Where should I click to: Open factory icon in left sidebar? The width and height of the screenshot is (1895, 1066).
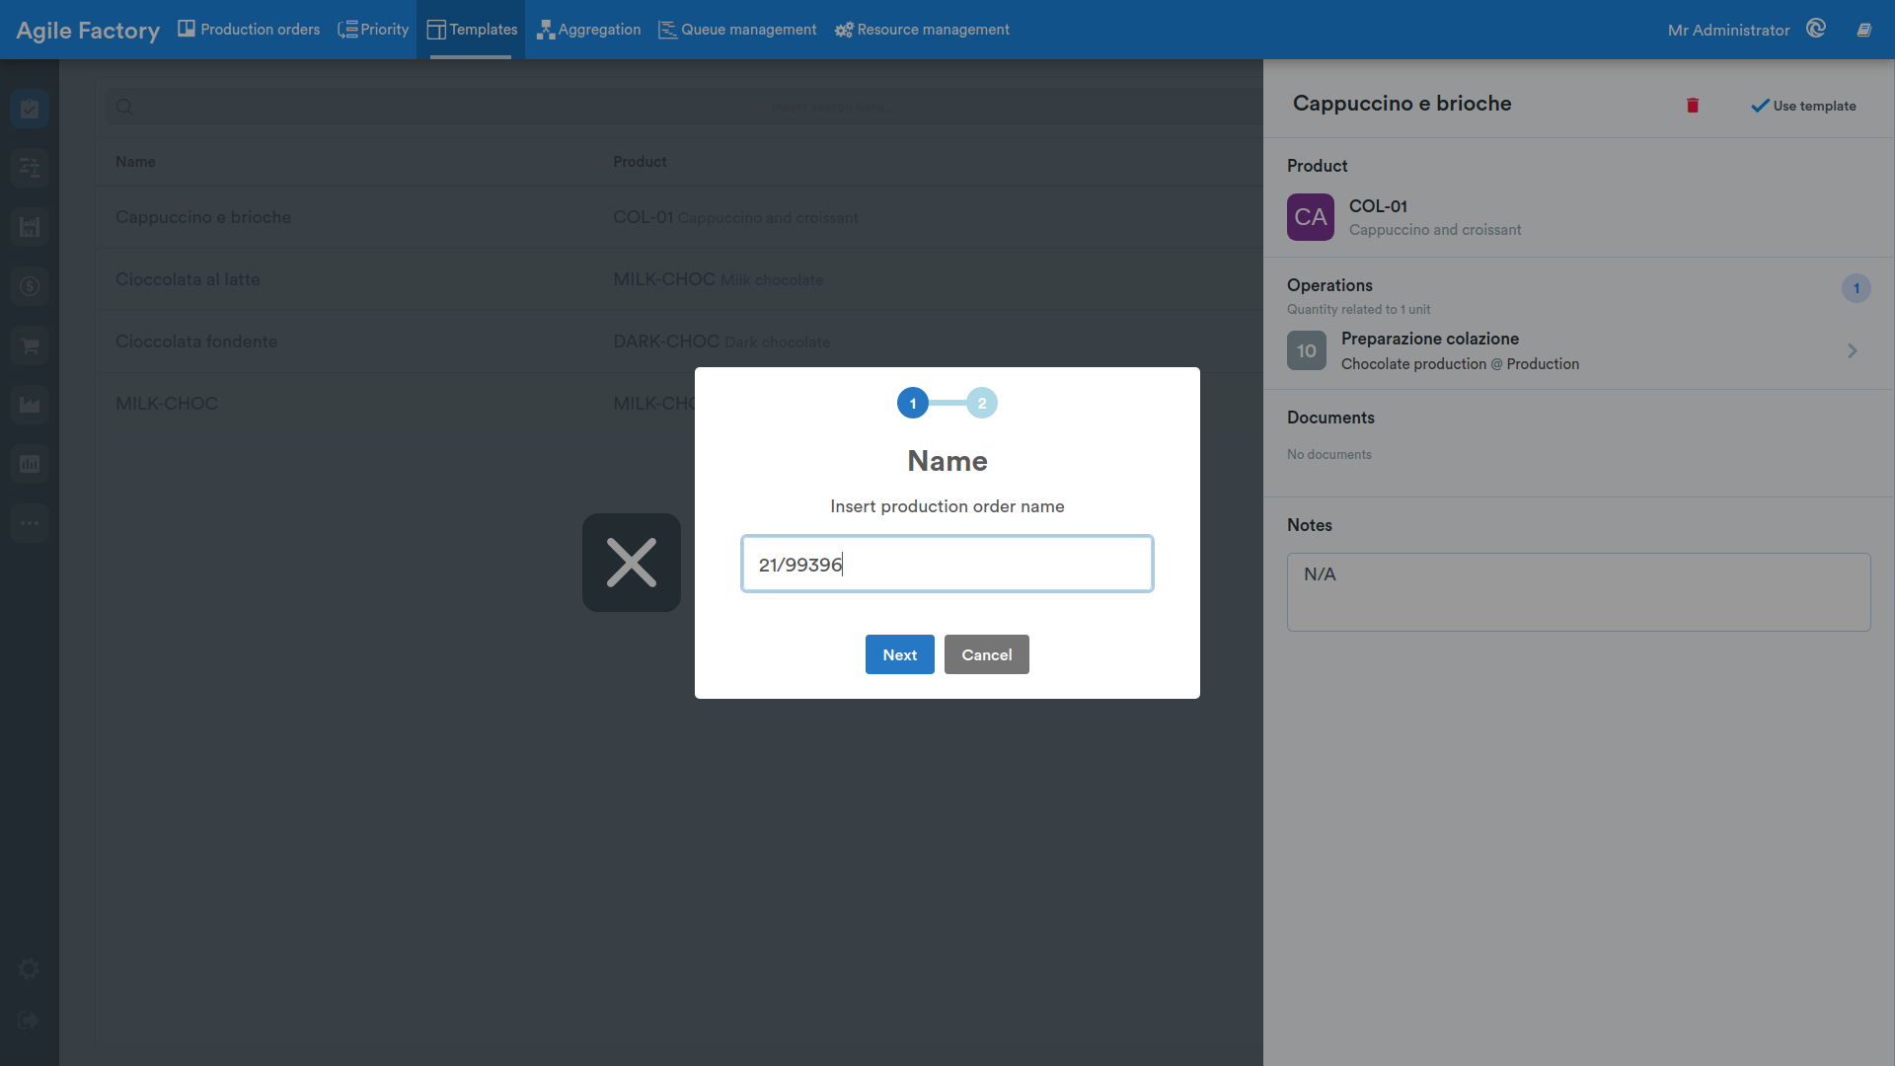click(x=30, y=227)
